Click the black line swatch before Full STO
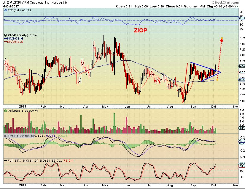 point(5,161)
